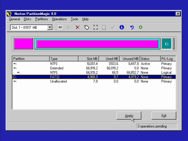Click the Type column header

tap(64, 59)
